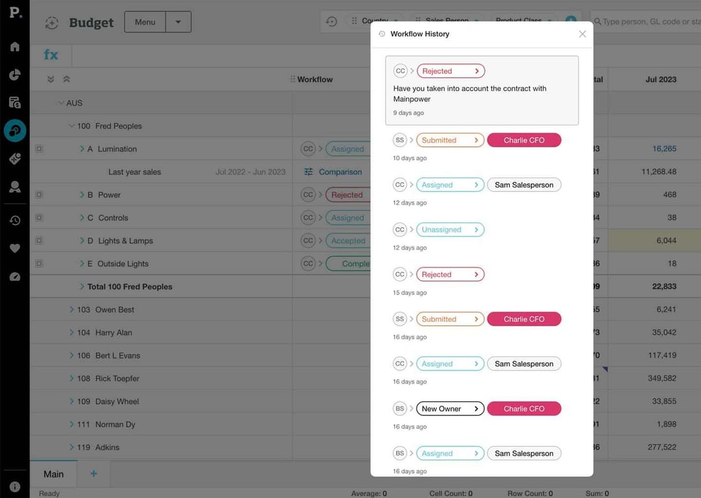Click Rejected pill dated 15 days ago
The height and width of the screenshot is (498, 701).
[450, 275]
